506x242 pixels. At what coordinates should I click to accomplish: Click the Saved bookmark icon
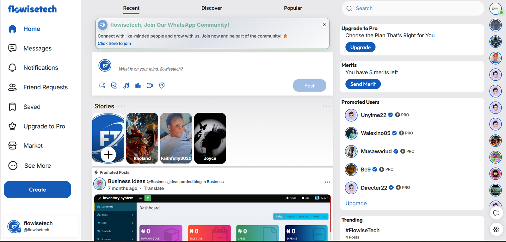(x=12, y=107)
